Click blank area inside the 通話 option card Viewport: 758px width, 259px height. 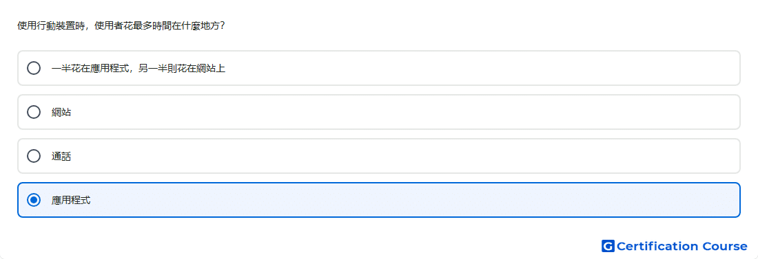pos(406,156)
